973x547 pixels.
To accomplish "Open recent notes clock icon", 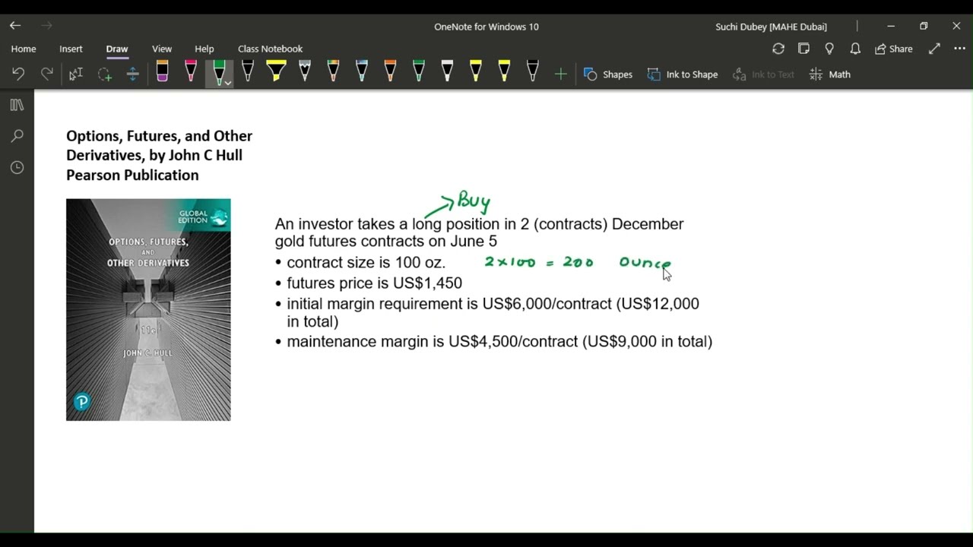I will [17, 167].
